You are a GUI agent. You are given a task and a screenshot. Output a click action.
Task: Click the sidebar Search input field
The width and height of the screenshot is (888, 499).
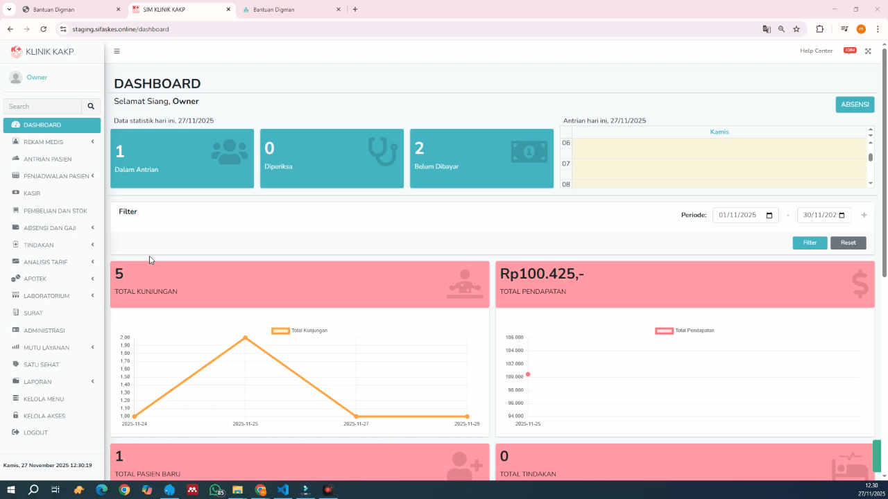[42, 106]
